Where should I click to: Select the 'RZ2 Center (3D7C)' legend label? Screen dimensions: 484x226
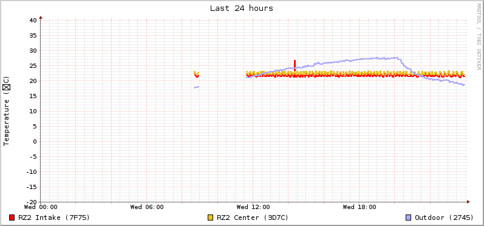253,218
